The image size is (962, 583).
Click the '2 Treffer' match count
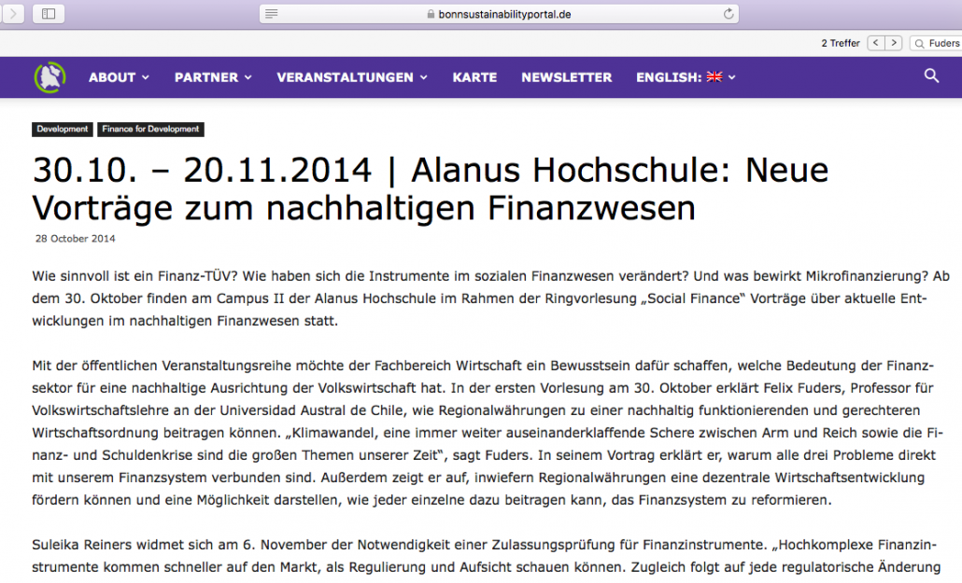click(841, 44)
